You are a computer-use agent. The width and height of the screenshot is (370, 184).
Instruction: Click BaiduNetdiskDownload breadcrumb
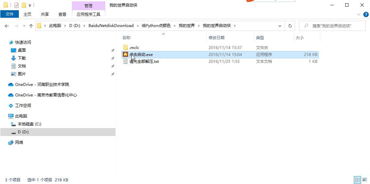tap(111, 26)
